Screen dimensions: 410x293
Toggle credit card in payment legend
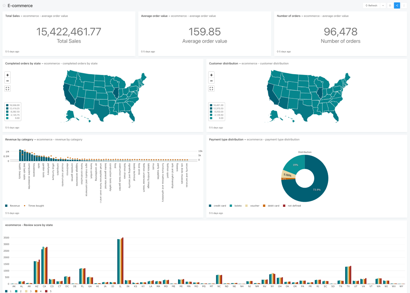pos(218,205)
